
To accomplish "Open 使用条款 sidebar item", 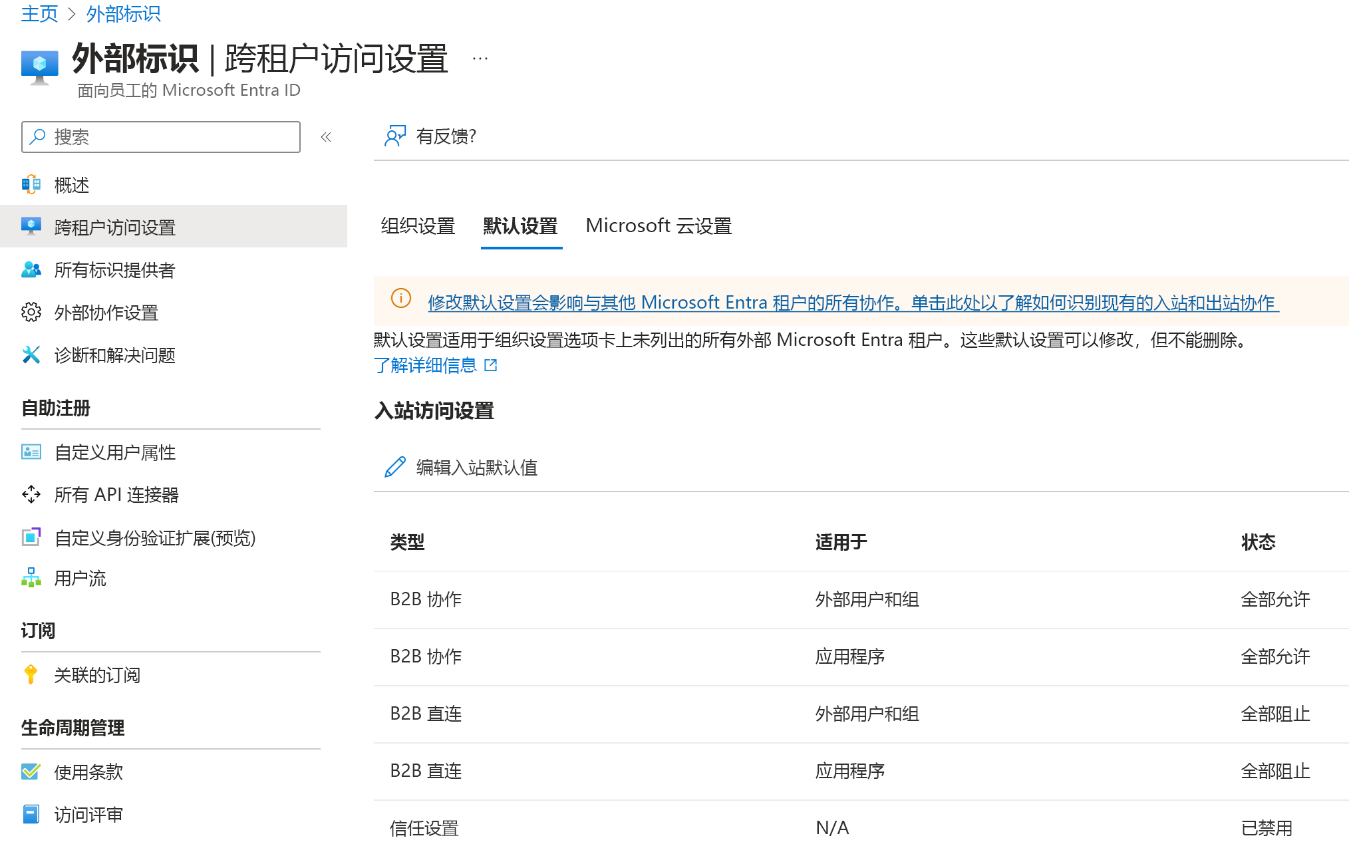I will [x=174, y=772].
